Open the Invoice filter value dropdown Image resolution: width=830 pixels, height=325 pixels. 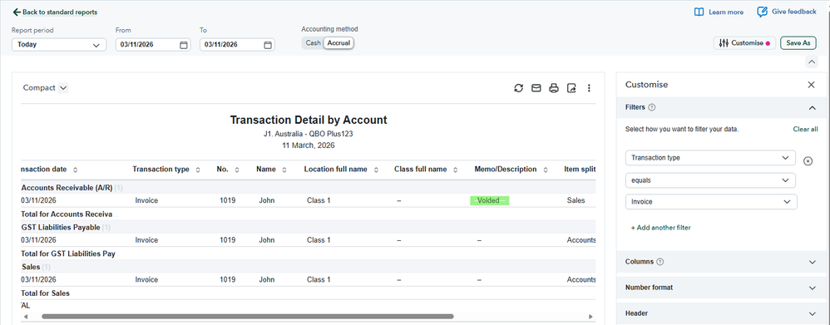click(711, 202)
